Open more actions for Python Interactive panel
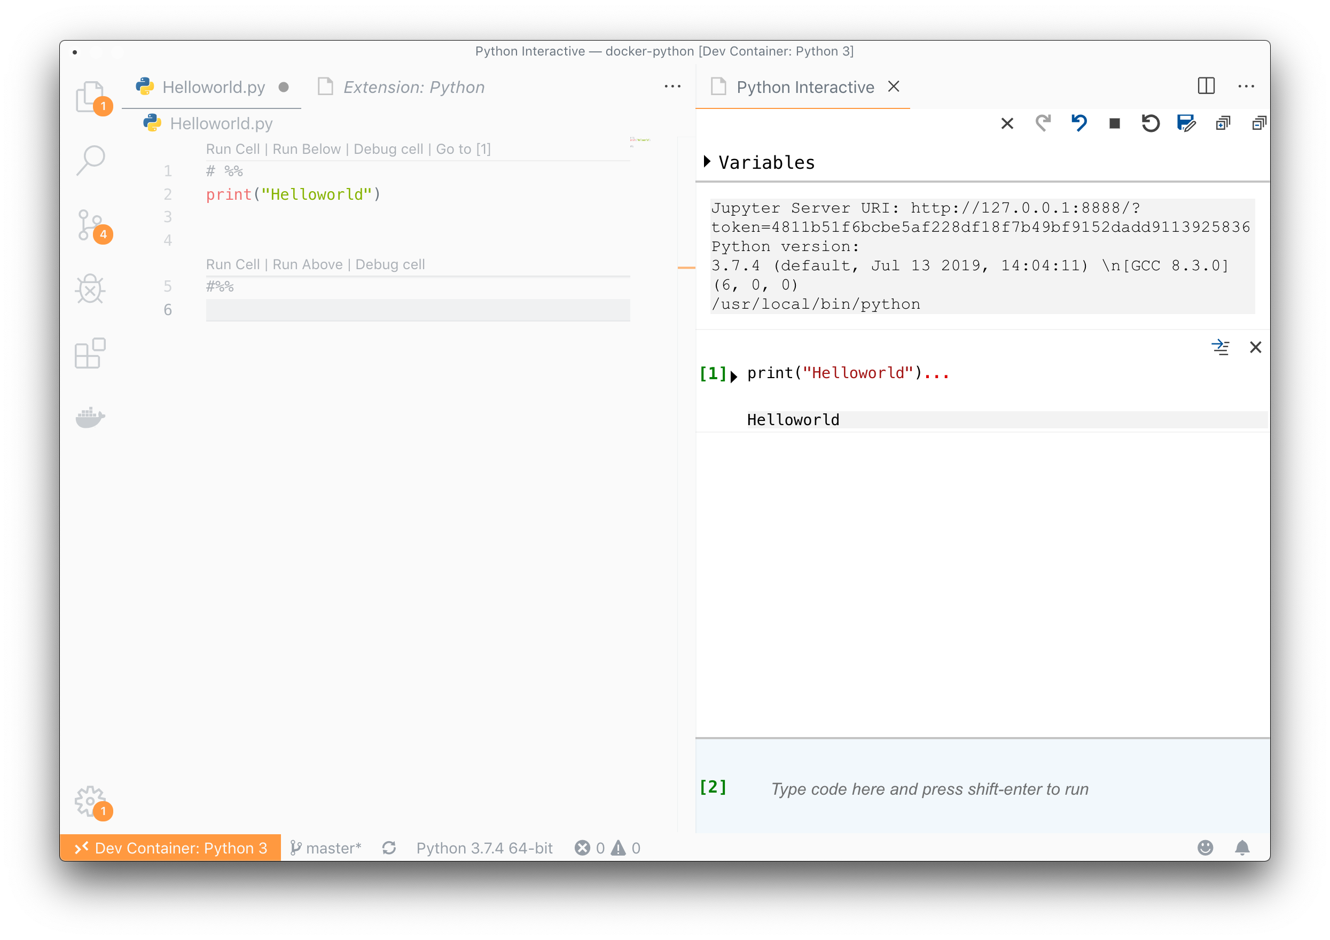The height and width of the screenshot is (940, 1330). pyautogui.click(x=1246, y=87)
